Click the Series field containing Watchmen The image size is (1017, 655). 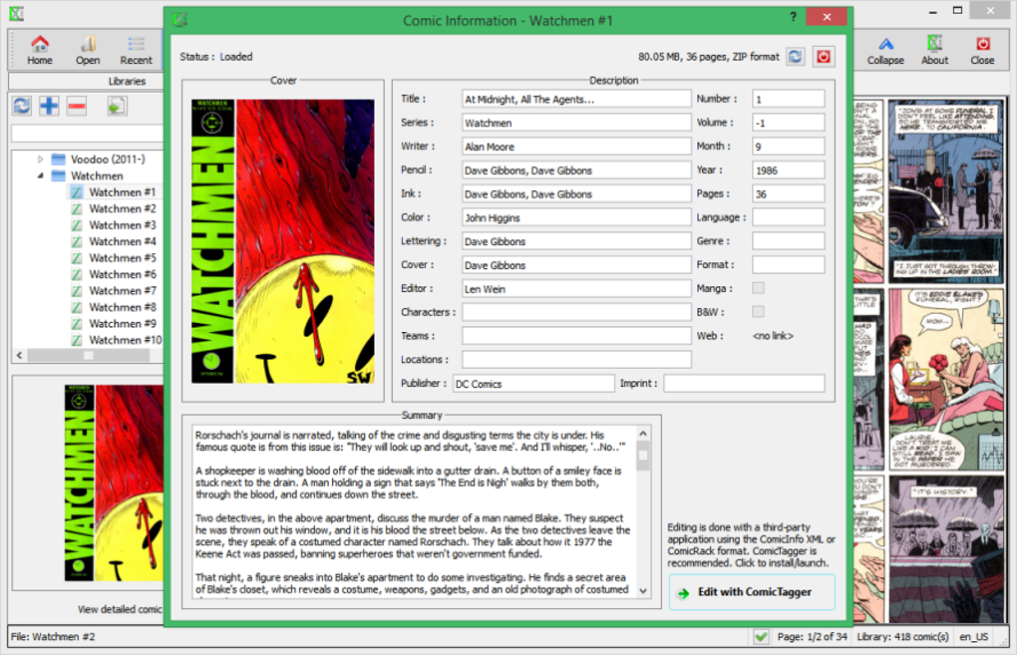(x=576, y=123)
